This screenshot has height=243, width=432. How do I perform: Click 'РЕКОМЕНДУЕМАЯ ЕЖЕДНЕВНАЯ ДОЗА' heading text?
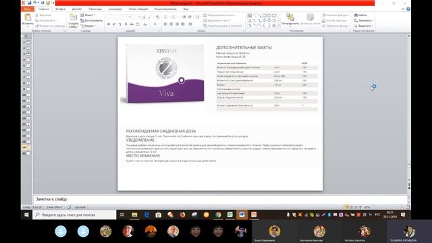click(x=161, y=131)
